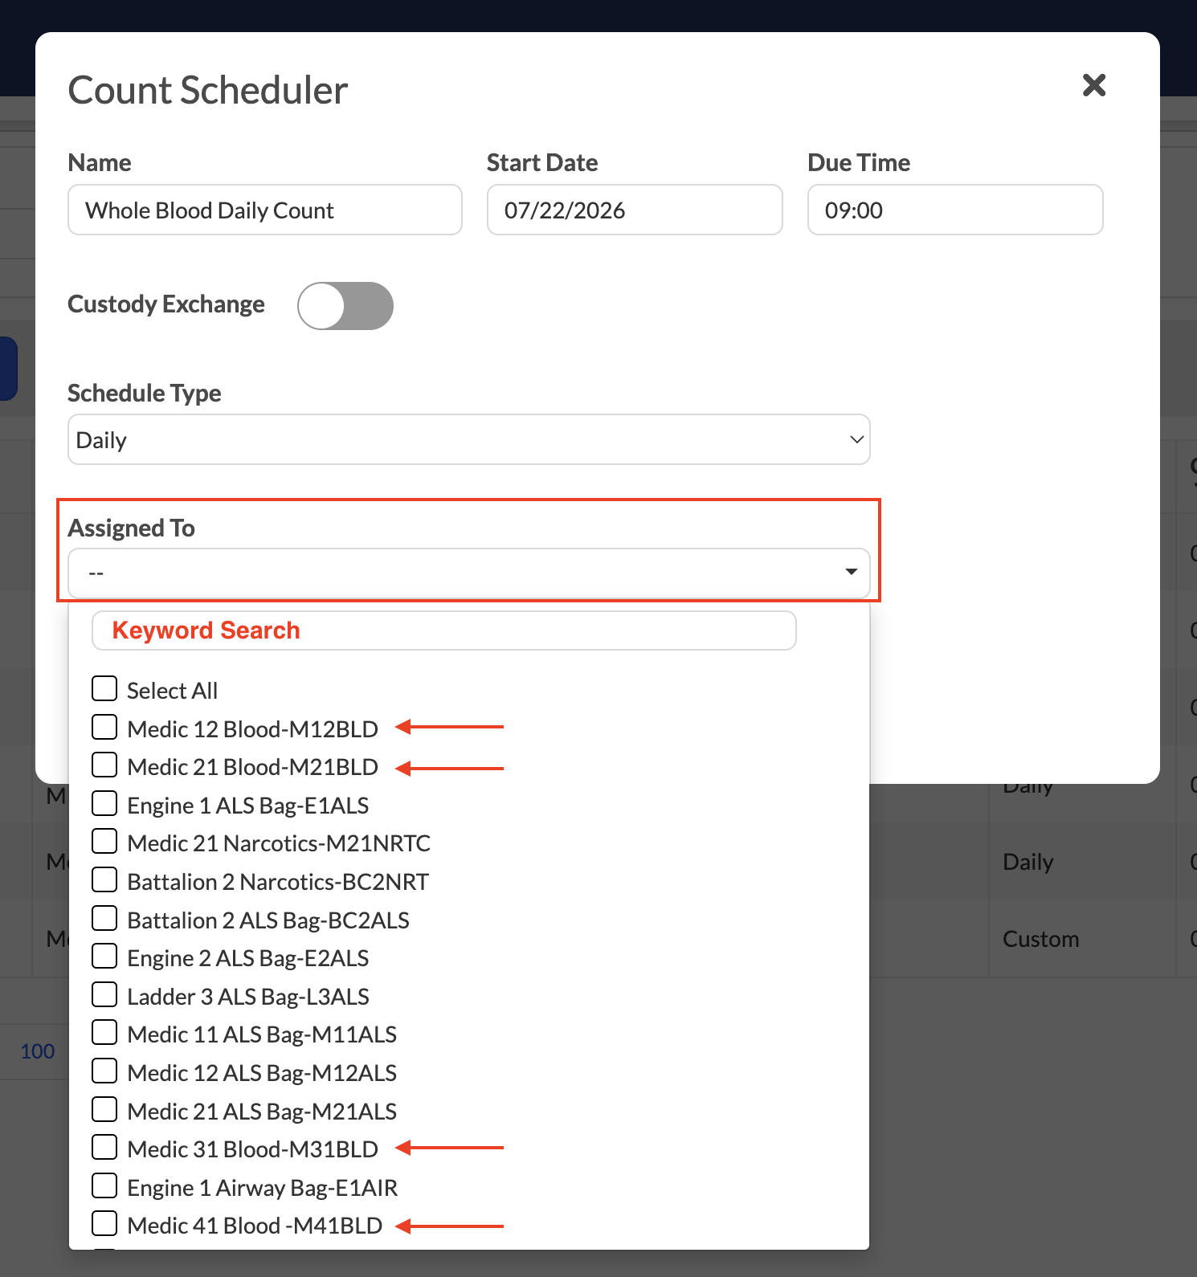Check Battalion 2 ALS Bag-BC2ALS

coord(104,918)
